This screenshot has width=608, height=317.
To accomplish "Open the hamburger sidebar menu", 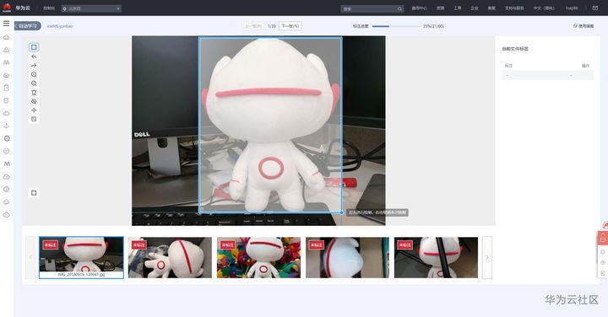I will [6, 24].
